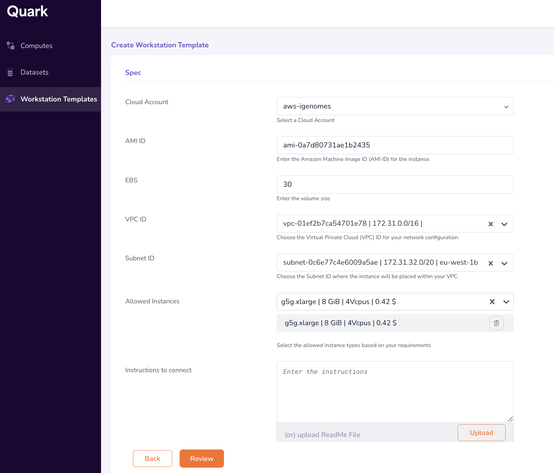The height and width of the screenshot is (473, 554).
Task: Click the g5g.xlarge listed instance row text
Action: pos(340,323)
